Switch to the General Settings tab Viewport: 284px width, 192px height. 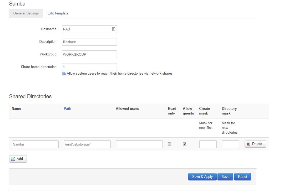click(x=26, y=13)
